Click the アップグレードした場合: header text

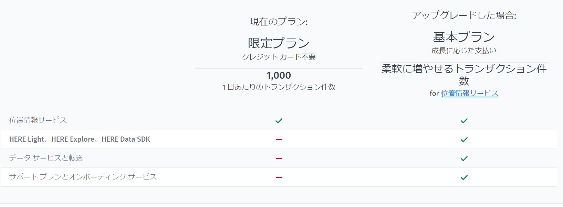click(x=464, y=15)
